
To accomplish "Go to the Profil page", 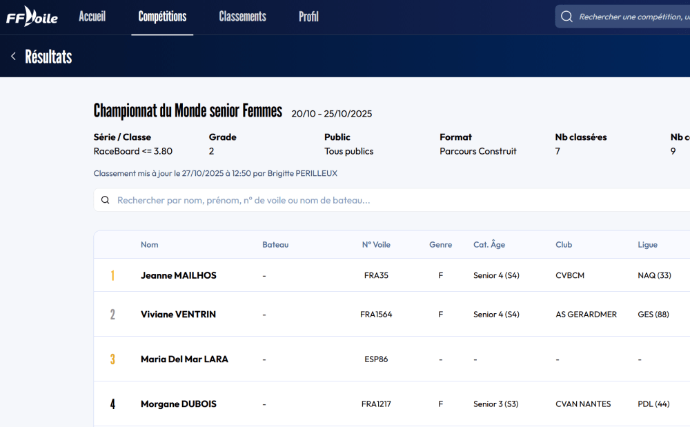I will pyautogui.click(x=308, y=17).
